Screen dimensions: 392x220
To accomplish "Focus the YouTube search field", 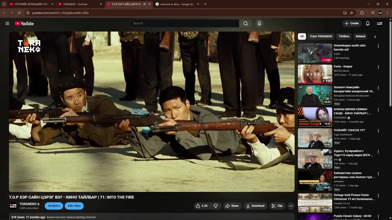I will tap(185, 24).
